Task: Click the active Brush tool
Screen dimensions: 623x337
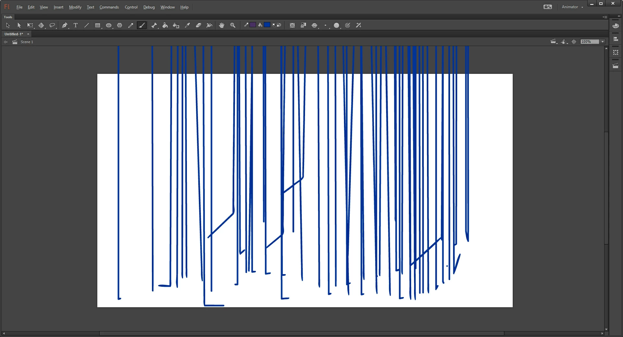Action: (142, 25)
